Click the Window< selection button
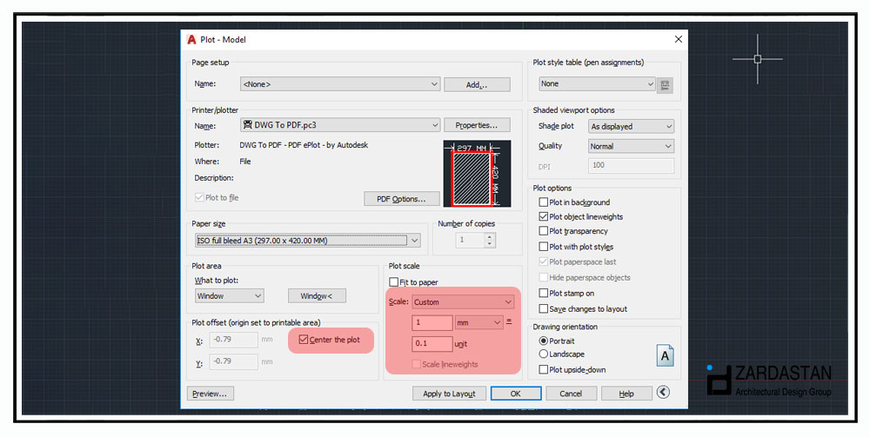 coord(317,296)
